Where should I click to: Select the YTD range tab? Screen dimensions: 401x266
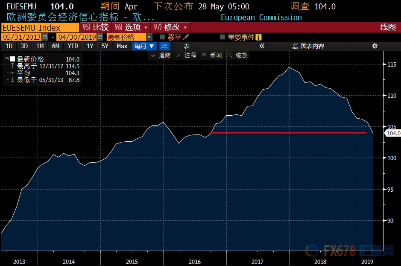click(73, 46)
